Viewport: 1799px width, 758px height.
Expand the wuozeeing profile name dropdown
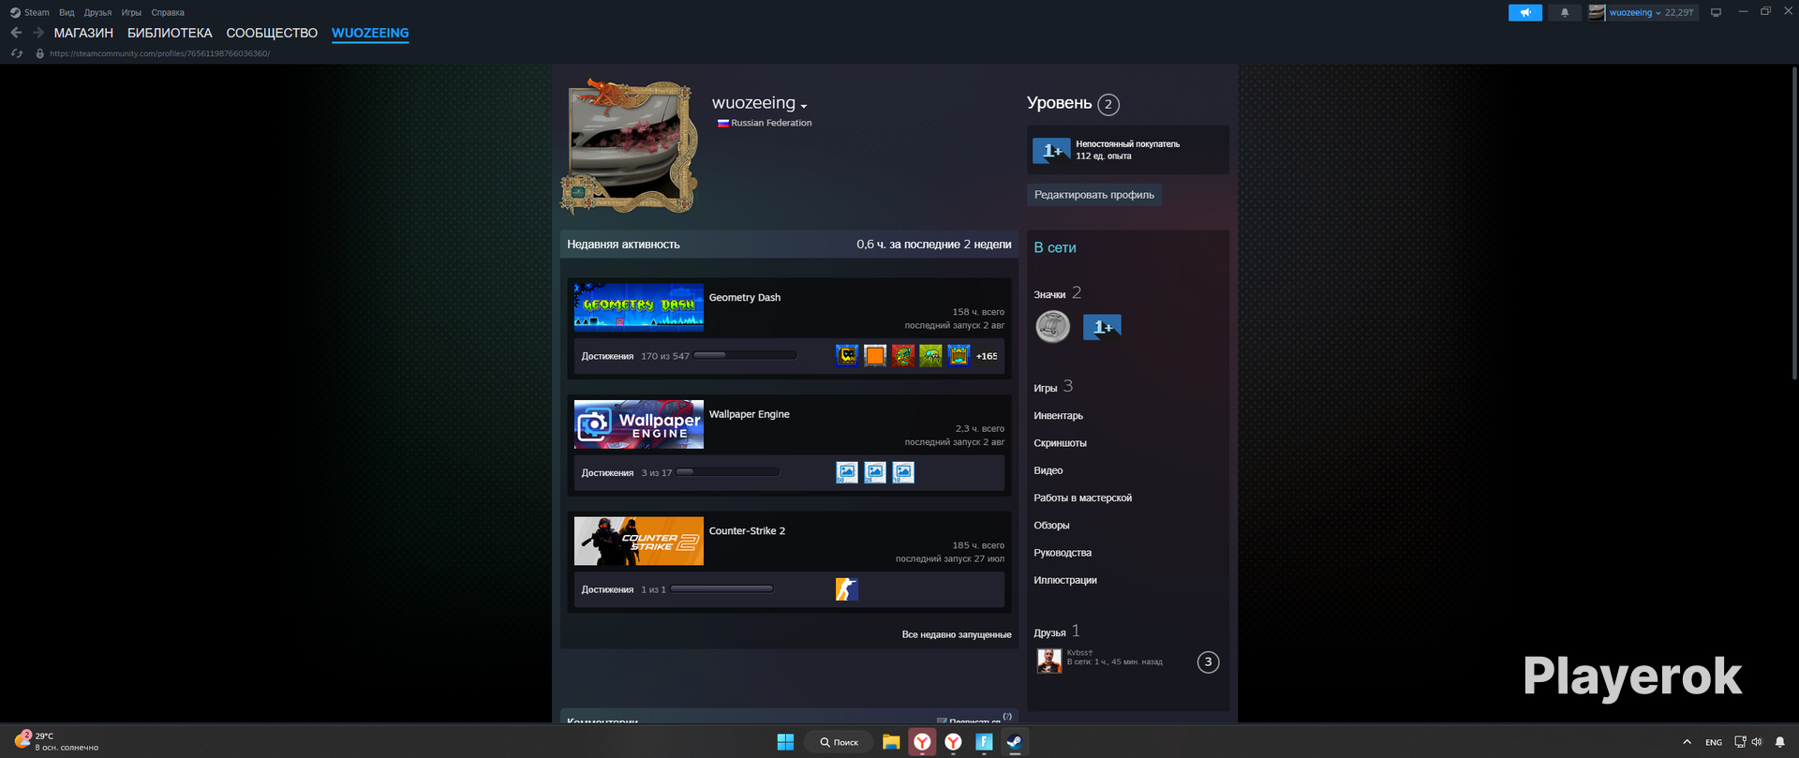804,106
